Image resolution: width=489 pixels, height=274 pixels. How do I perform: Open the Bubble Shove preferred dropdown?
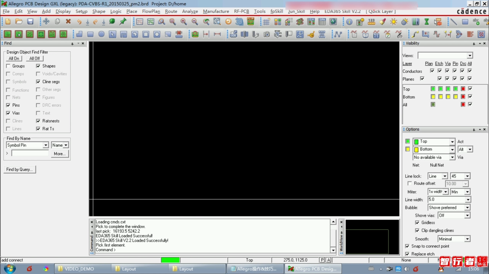tap(467, 208)
